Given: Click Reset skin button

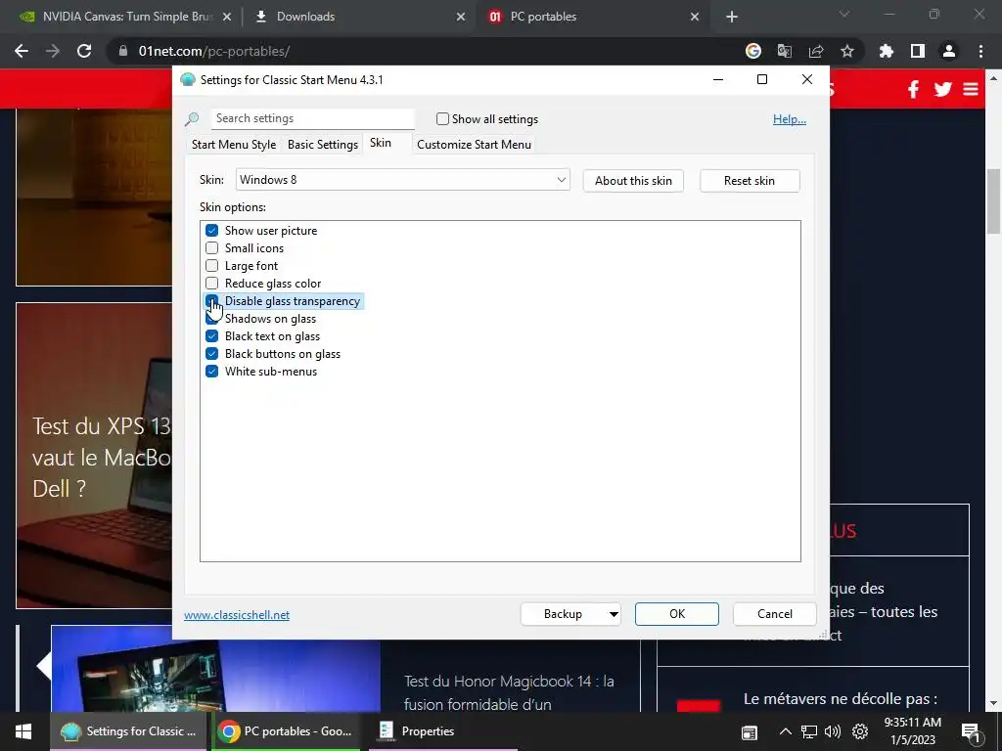Looking at the screenshot, I should click(x=750, y=181).
